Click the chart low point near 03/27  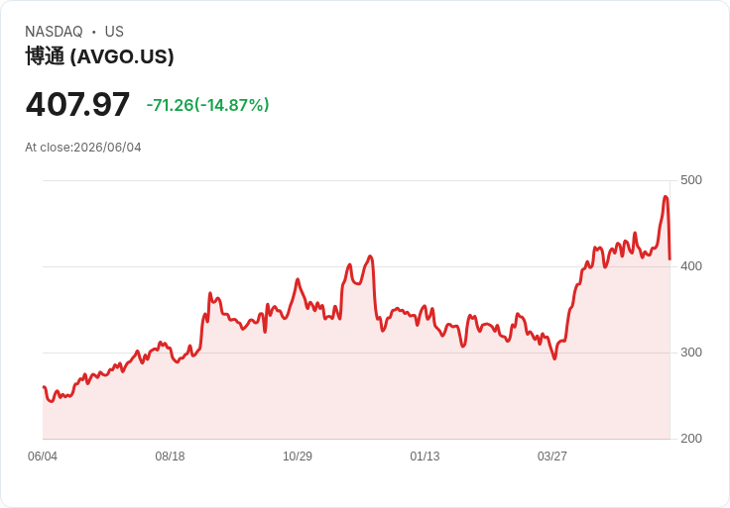554,358
